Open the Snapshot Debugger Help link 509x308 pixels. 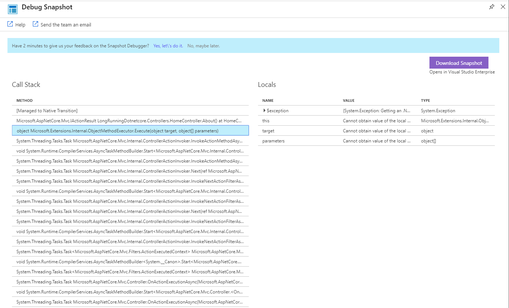click(20, 24)
